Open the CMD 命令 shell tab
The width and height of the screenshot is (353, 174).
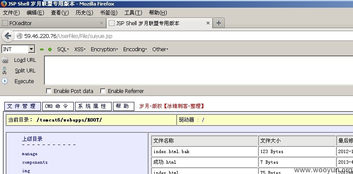[x=58, y=106]
